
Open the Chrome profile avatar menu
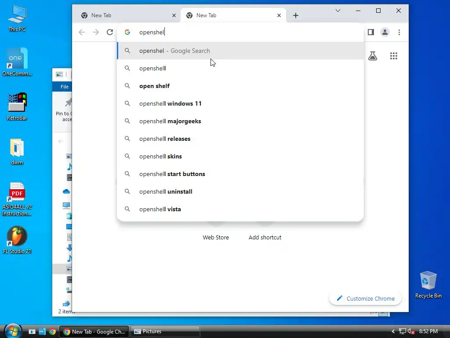pos(385,32)
